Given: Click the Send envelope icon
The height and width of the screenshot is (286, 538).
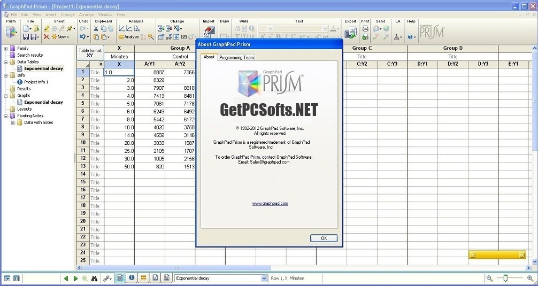Looking at the screenshot, I should [x=376, y=28].
